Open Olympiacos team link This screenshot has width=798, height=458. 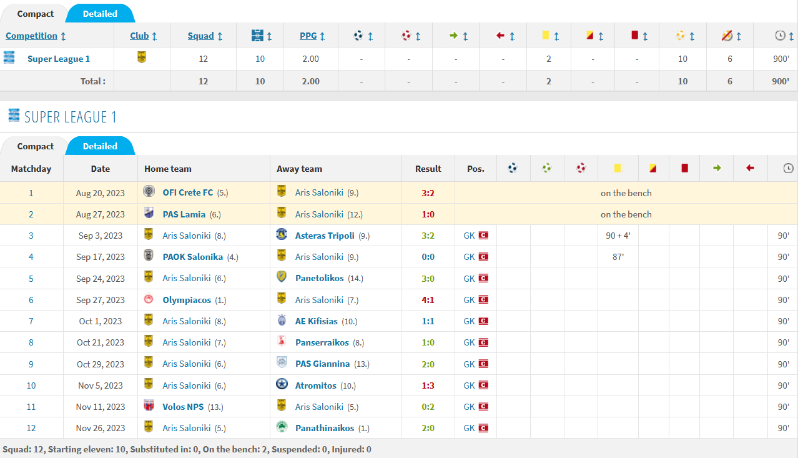point(187,300)
